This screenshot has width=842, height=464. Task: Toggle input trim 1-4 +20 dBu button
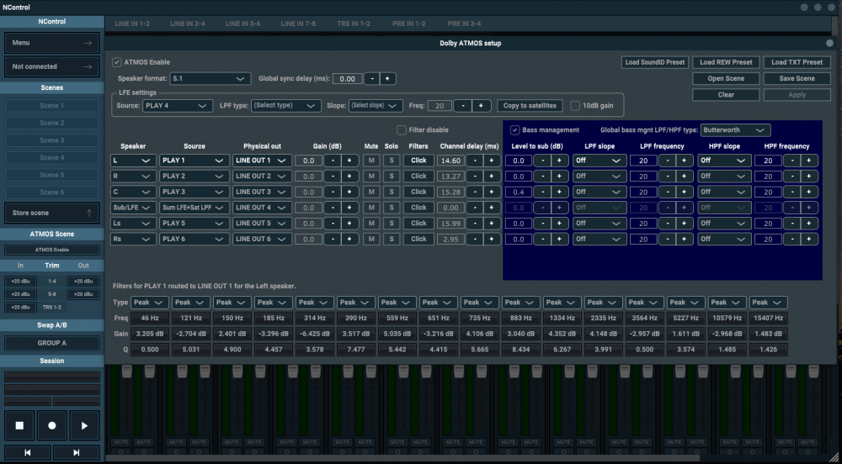point(20,282)
